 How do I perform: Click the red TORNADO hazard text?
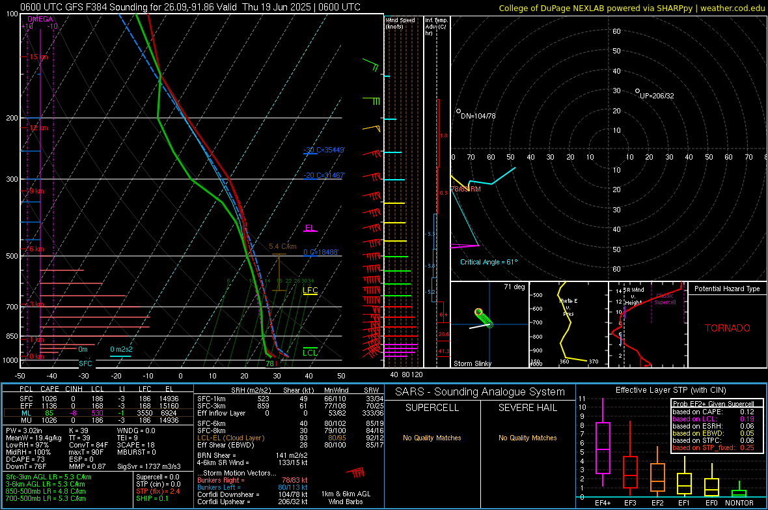pos(728,328)
